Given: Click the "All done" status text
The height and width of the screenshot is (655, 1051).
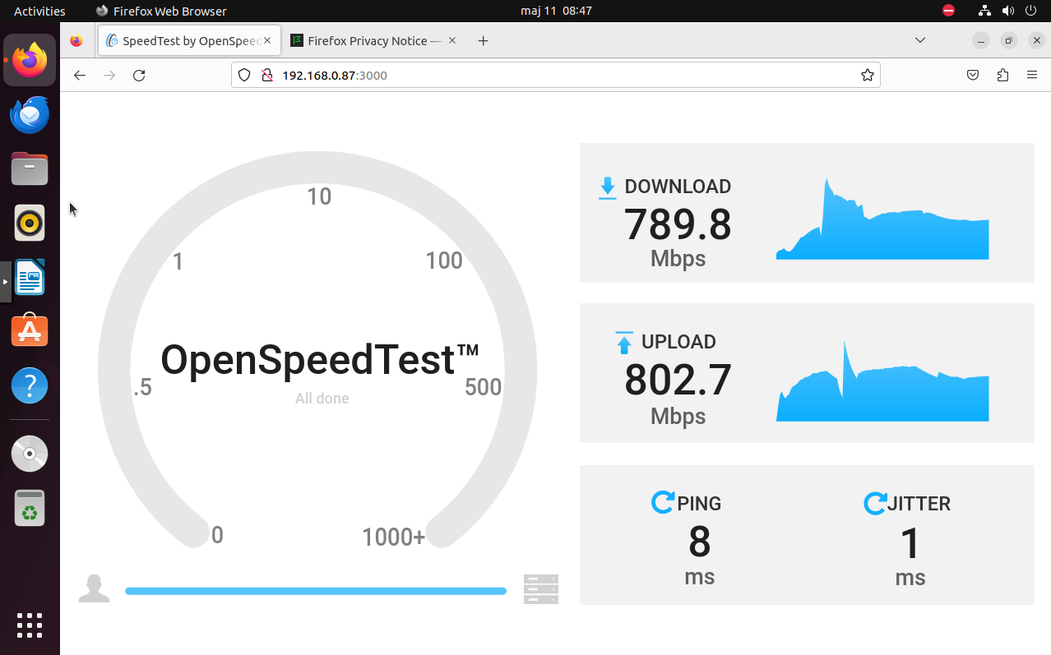Looking at the screenshot, I should click(x=322, y=399).
